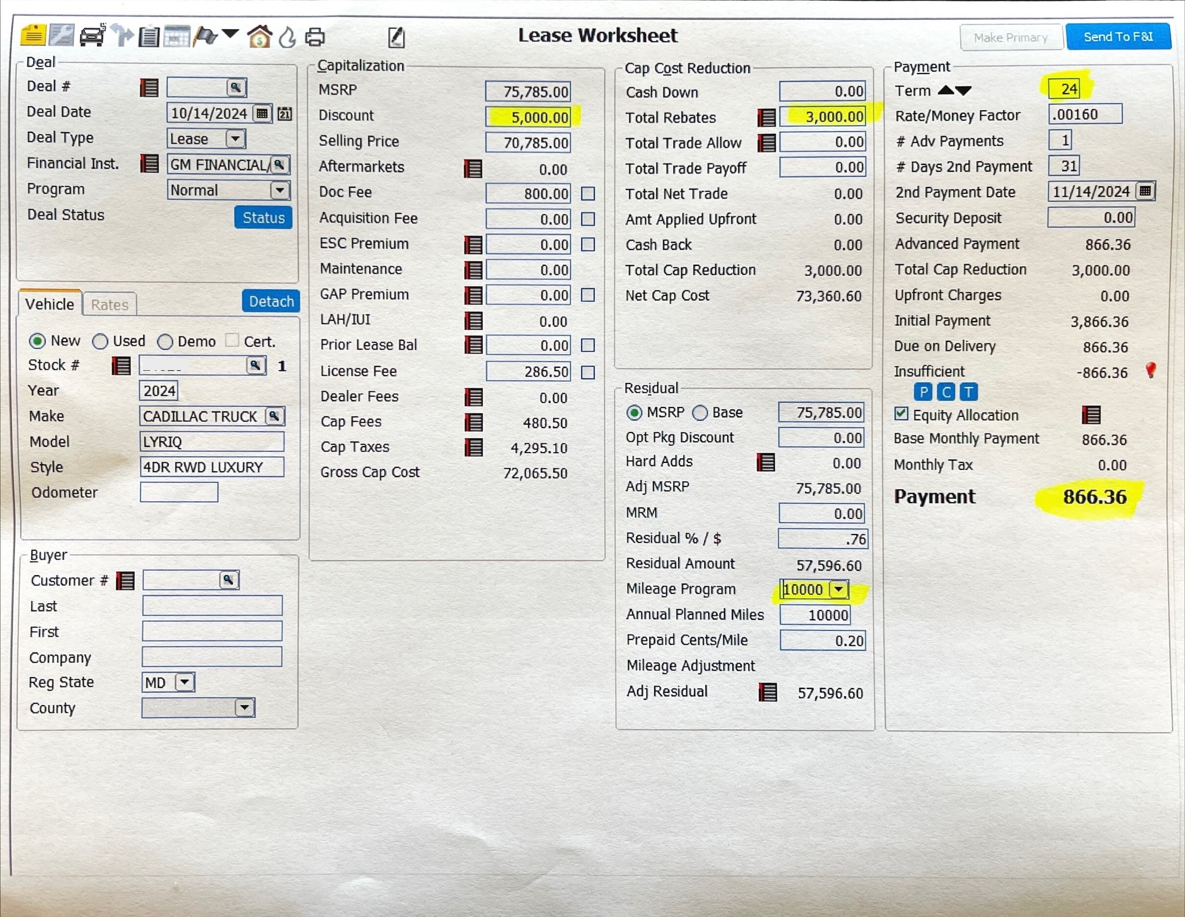Screen dimensions: 1185x917
Task: Click the Make Primary button
Action: (x=1010, y=37)
